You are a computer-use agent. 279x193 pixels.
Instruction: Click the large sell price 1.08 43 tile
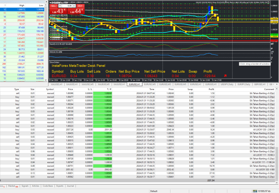click(x=58, y=11)
